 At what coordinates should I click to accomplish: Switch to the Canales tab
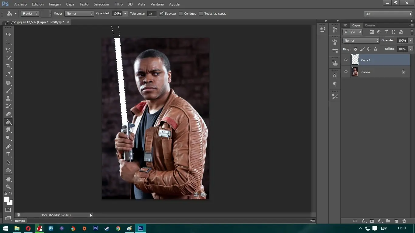pos(370,25)
